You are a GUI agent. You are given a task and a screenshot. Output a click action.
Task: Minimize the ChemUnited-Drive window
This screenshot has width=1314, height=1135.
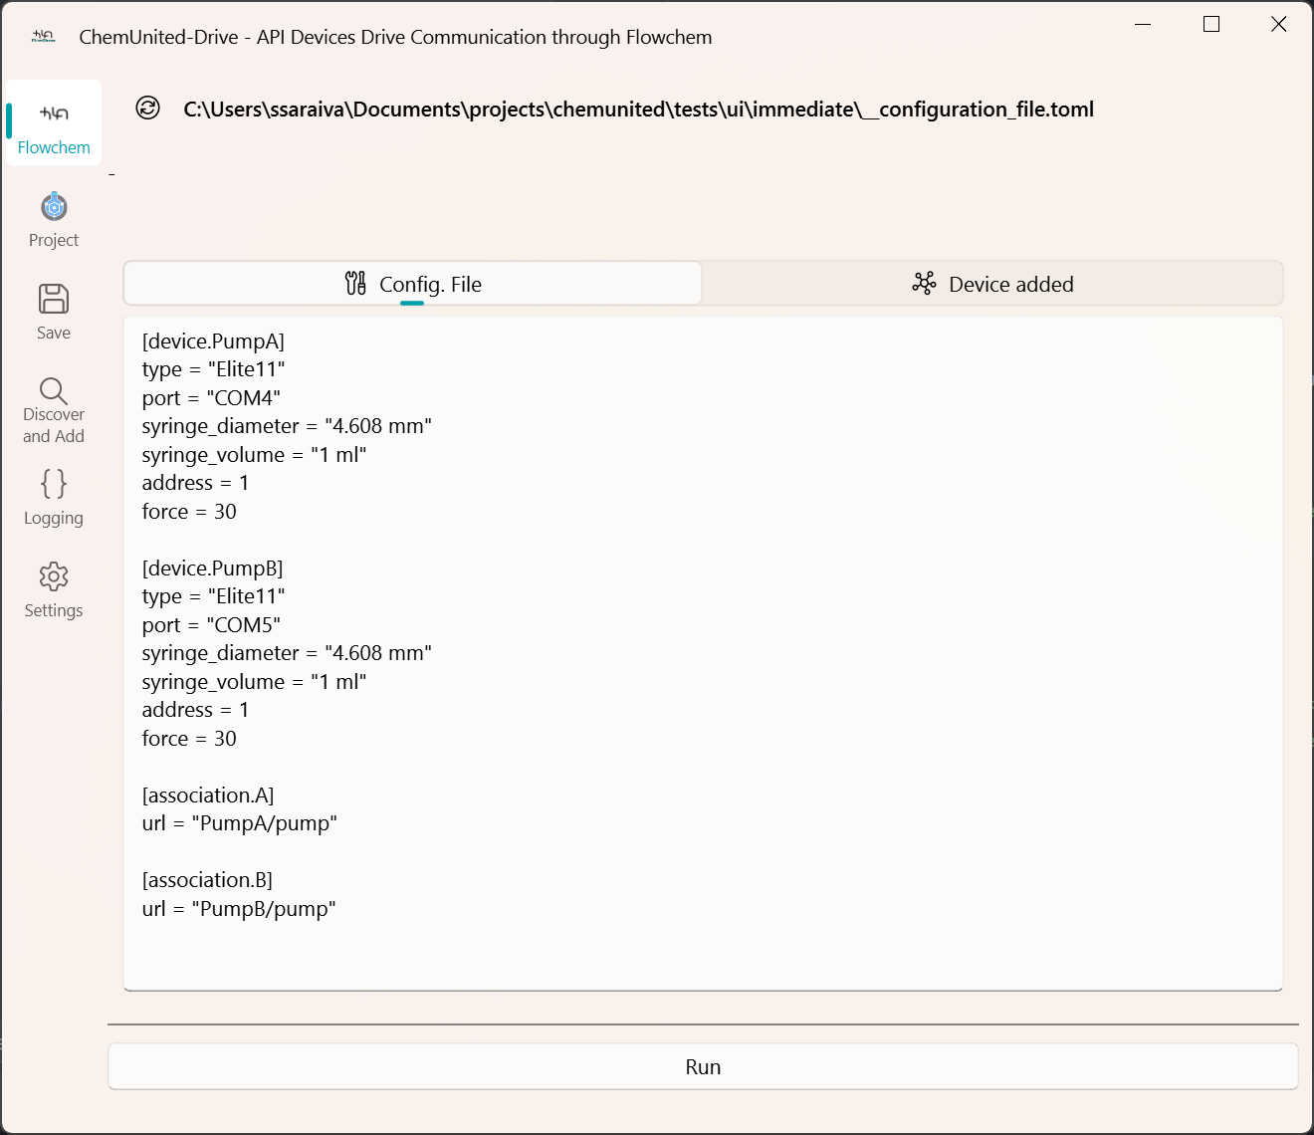click(x=1143, y=24)
